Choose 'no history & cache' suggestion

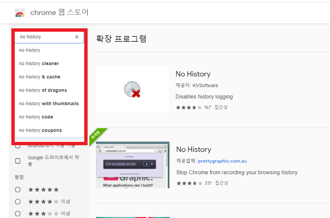[49, 77]
